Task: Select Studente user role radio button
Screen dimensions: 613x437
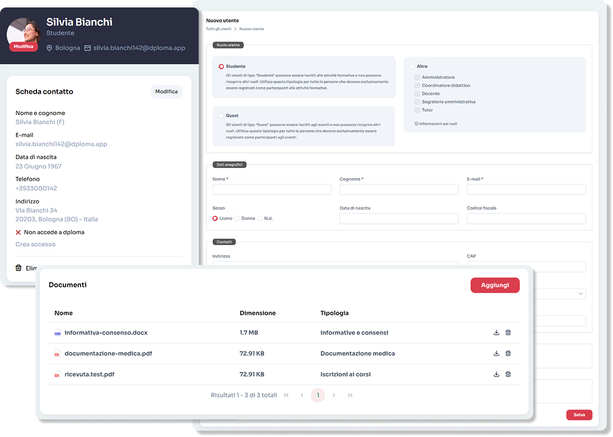Action: (x=221, y=66)
